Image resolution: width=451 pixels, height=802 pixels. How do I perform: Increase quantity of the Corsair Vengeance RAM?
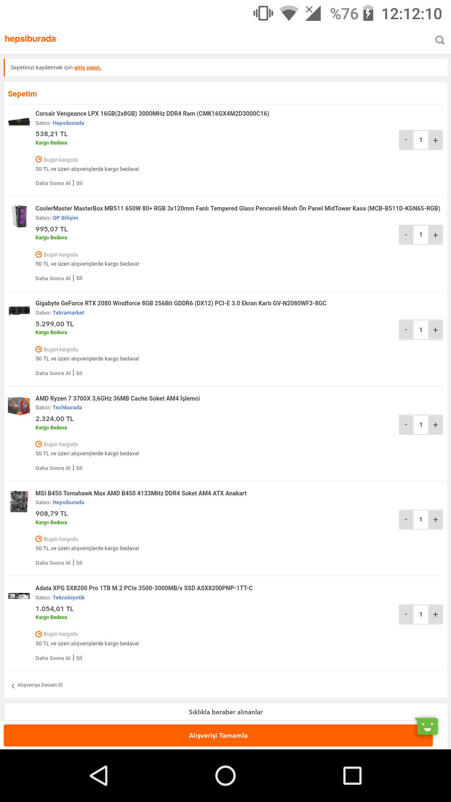(435, 140)
